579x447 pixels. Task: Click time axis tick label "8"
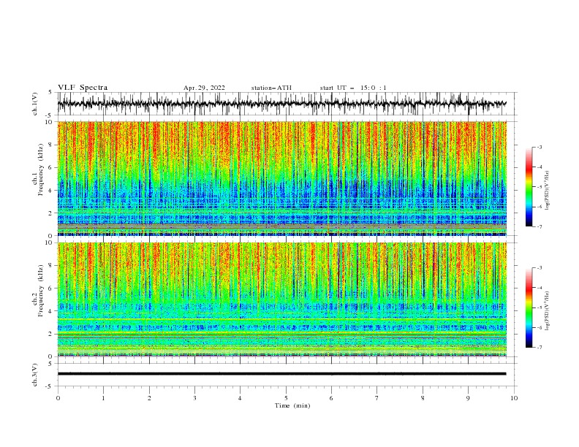click(423, 398)
